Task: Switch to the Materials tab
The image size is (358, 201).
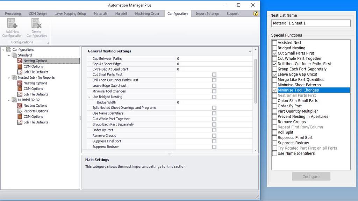Action: coord(100,14)
